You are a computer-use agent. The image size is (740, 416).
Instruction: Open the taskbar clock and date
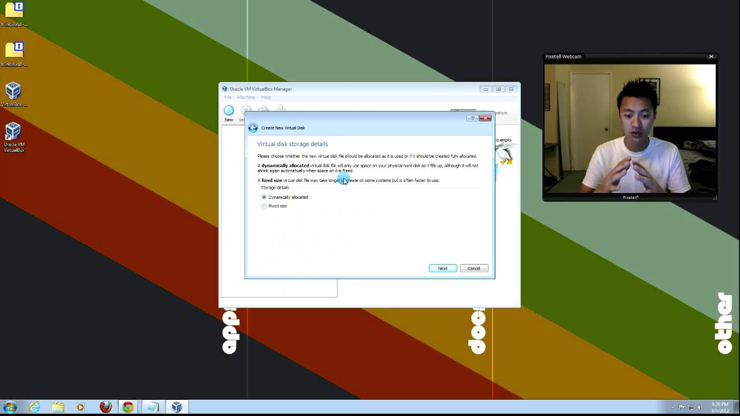720,407
